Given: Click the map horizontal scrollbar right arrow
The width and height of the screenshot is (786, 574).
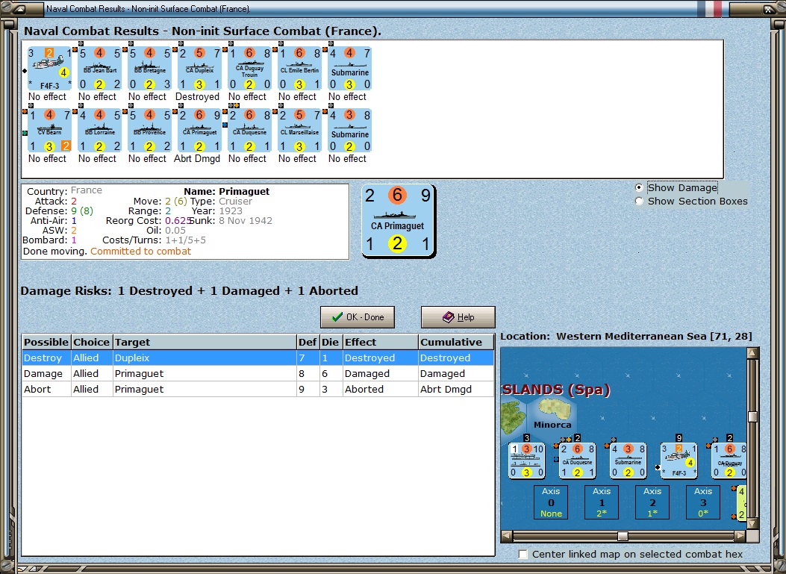Looking at the screenshot, I should coord(740,536).
